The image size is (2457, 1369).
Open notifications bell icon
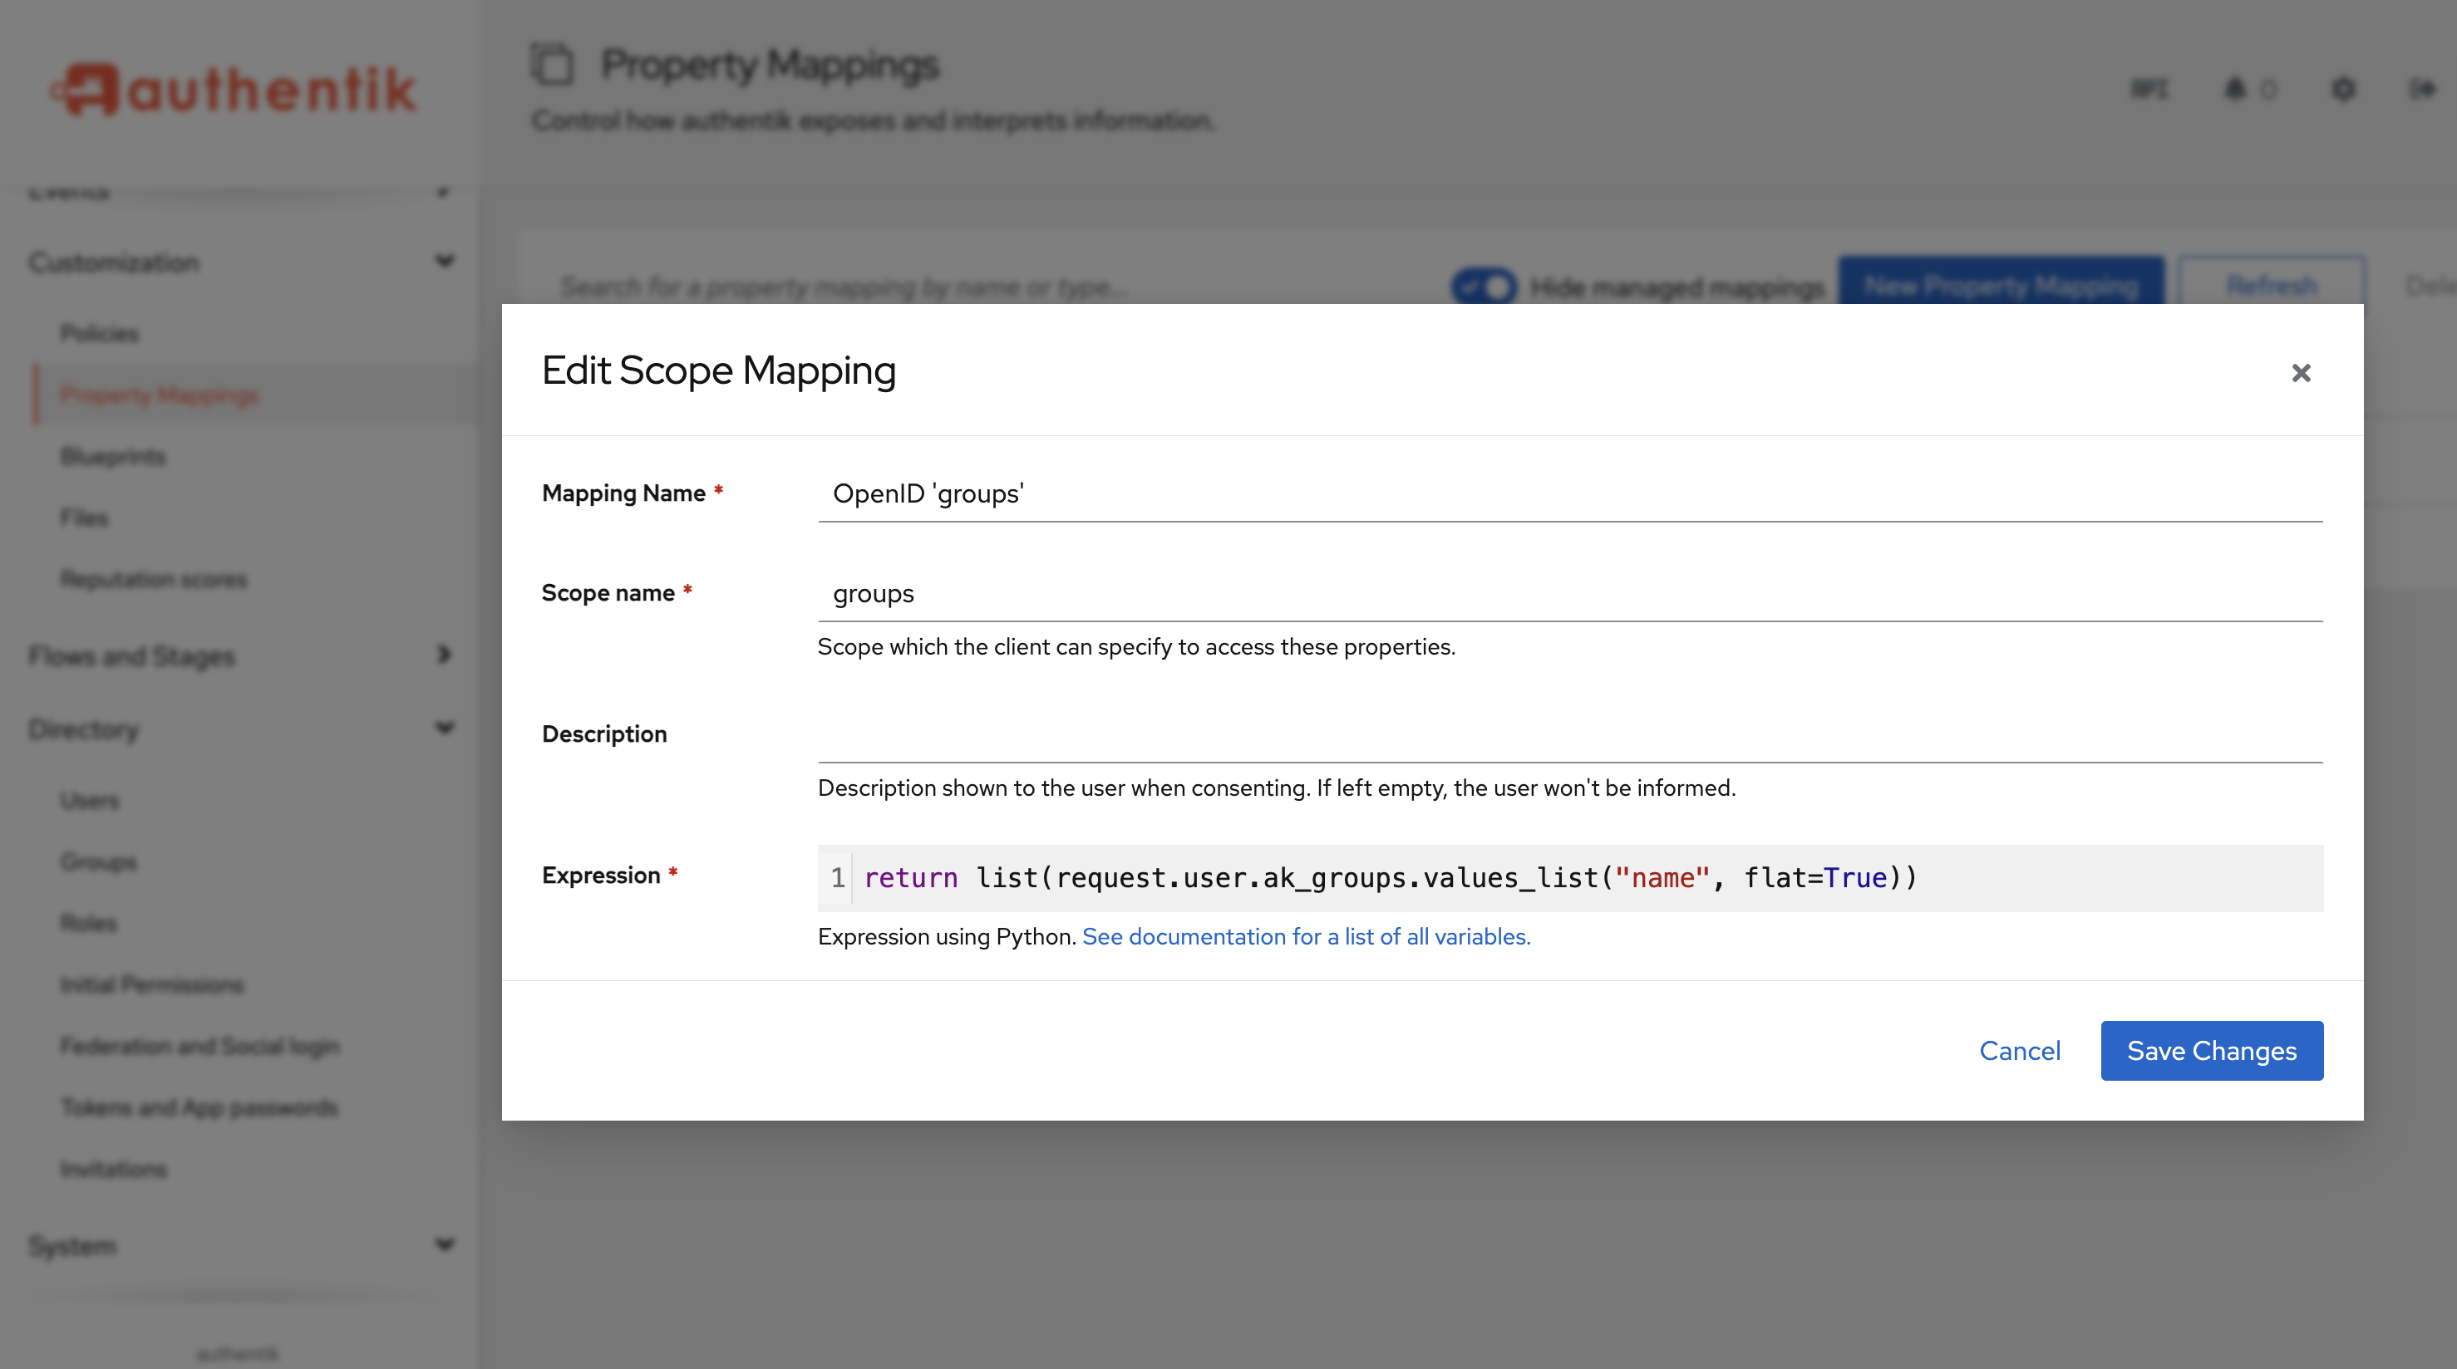2235,89
